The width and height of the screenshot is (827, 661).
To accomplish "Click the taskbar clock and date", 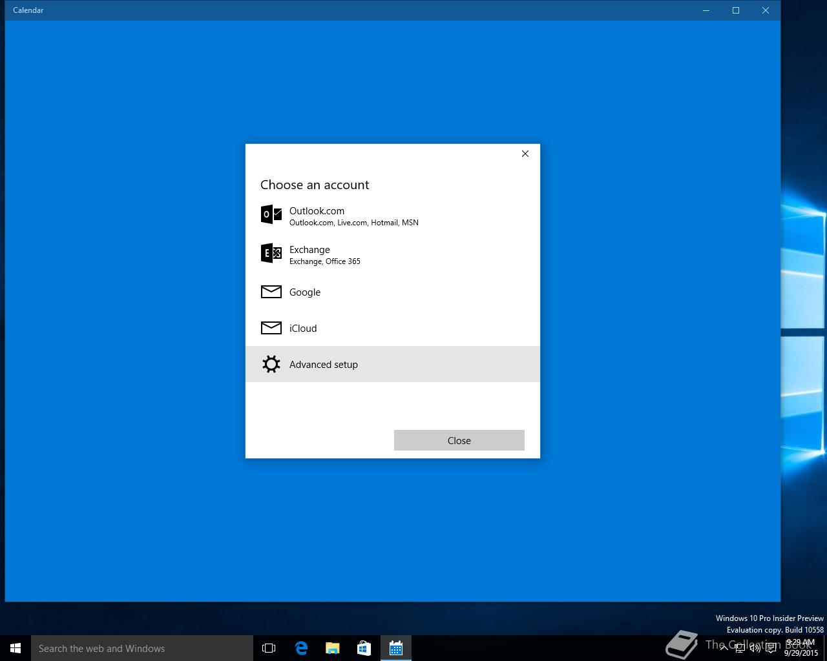I will [801, 648].
